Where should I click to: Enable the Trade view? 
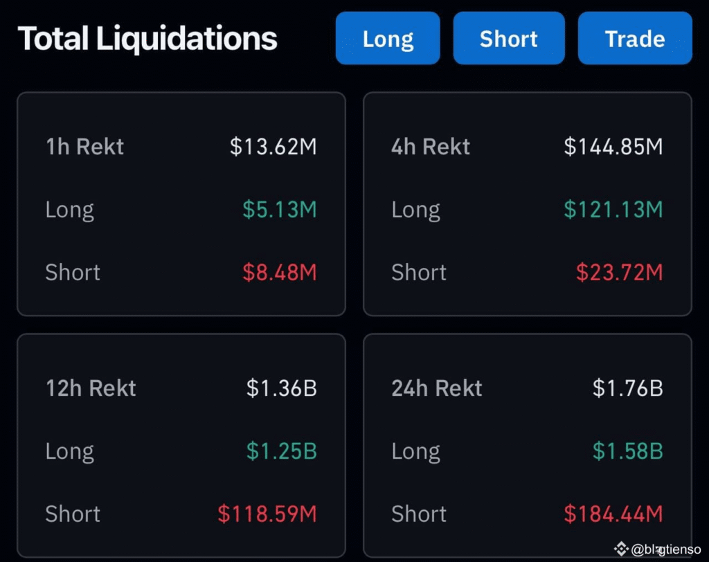point(634,38)
